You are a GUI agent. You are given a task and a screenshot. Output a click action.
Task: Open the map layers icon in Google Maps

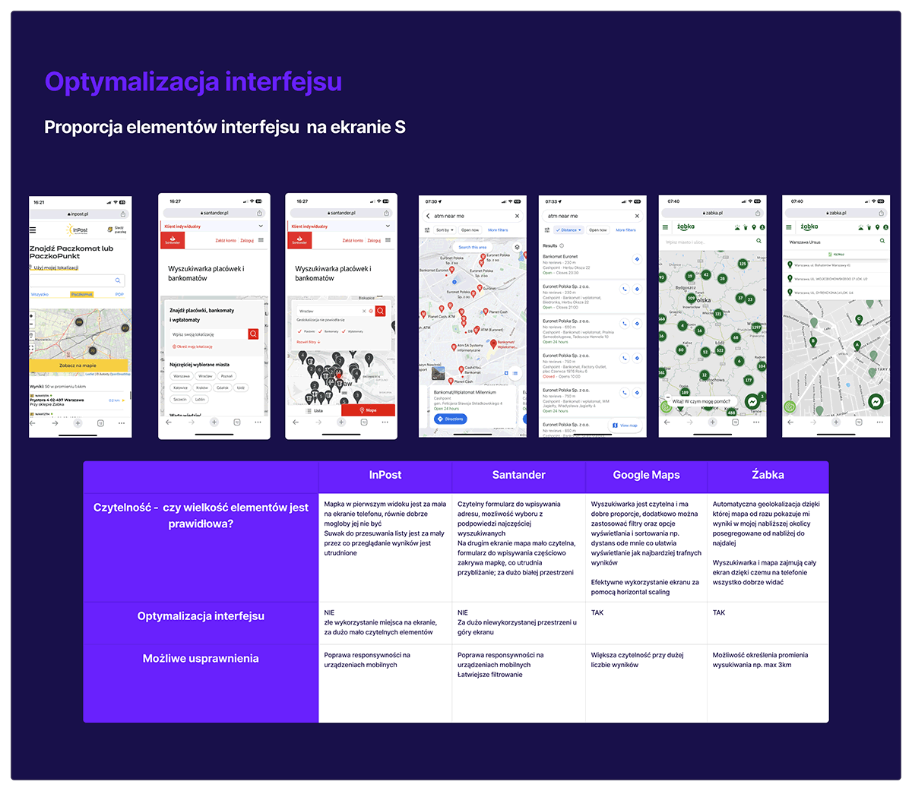[518, 247]
